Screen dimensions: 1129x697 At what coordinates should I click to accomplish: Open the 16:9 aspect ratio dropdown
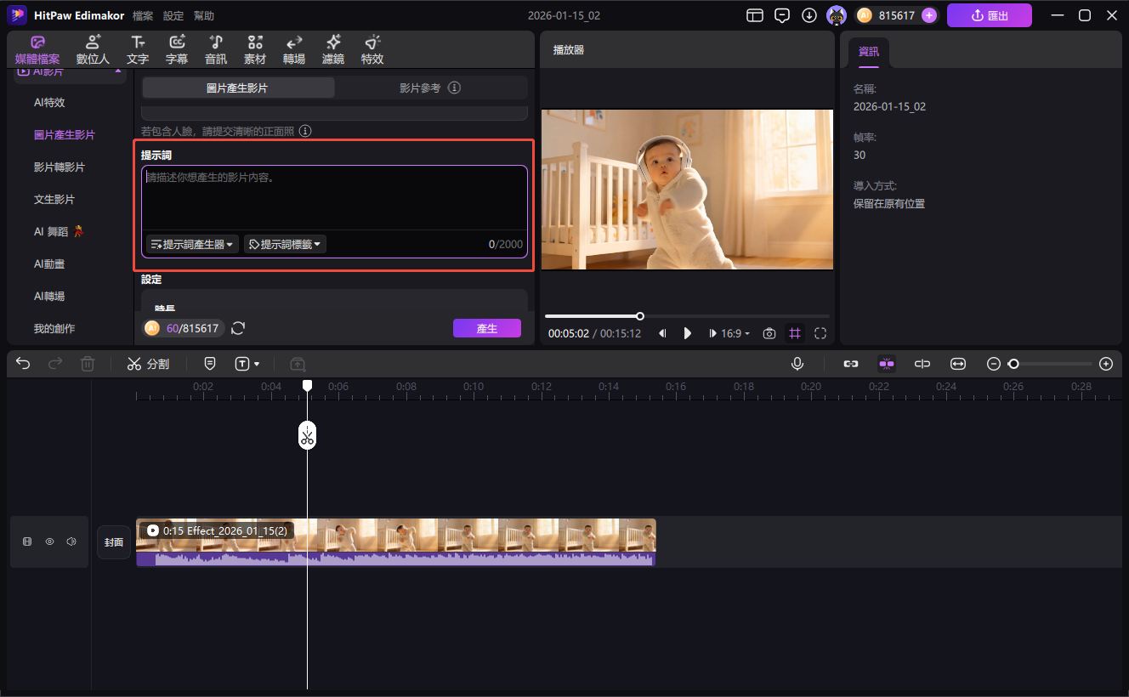point(735,334)
